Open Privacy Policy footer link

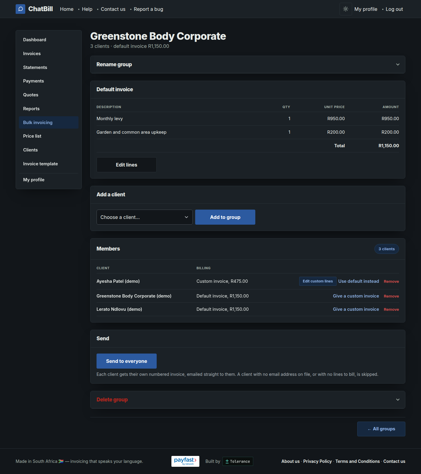click(x=318, y=461)
